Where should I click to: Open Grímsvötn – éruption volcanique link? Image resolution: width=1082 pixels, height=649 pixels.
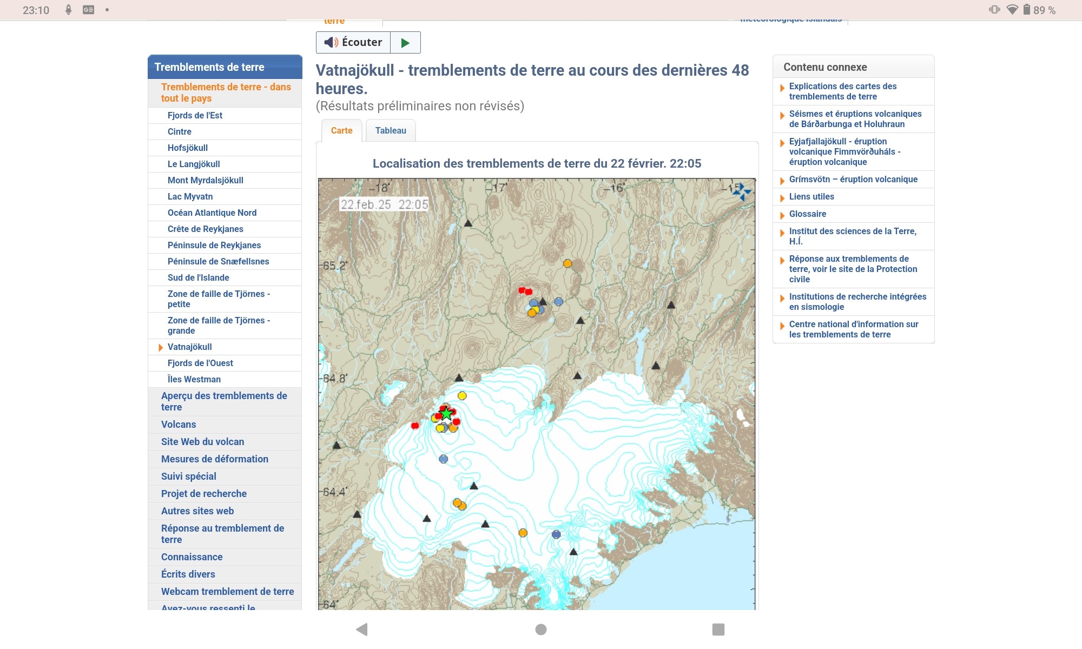point(853,179)
